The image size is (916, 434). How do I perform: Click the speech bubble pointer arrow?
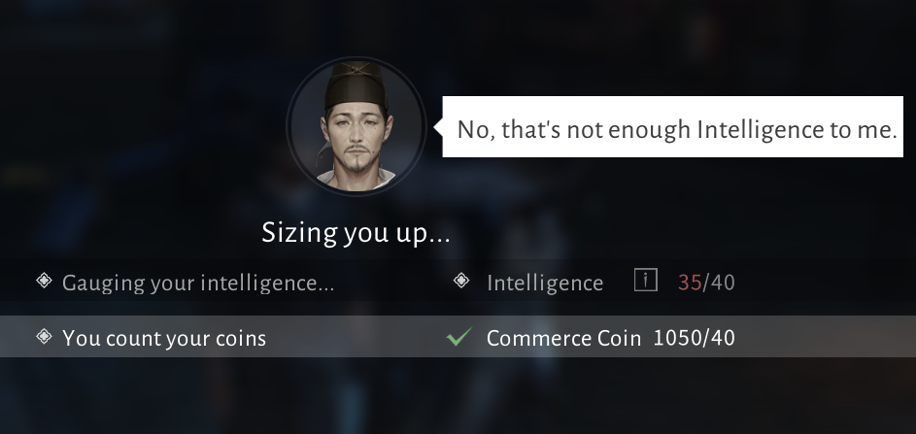click(437, 126)
